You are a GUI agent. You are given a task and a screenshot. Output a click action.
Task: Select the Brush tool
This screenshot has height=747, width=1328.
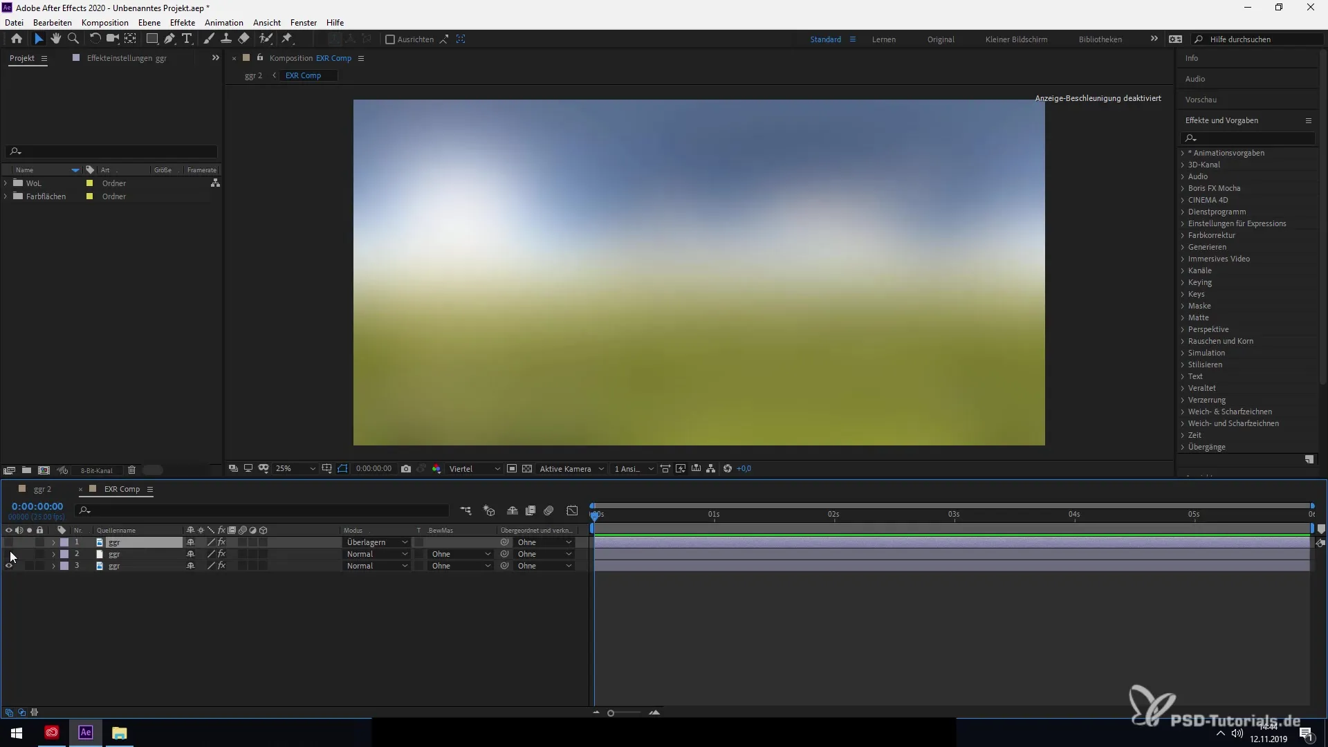[x=208, y=39]
